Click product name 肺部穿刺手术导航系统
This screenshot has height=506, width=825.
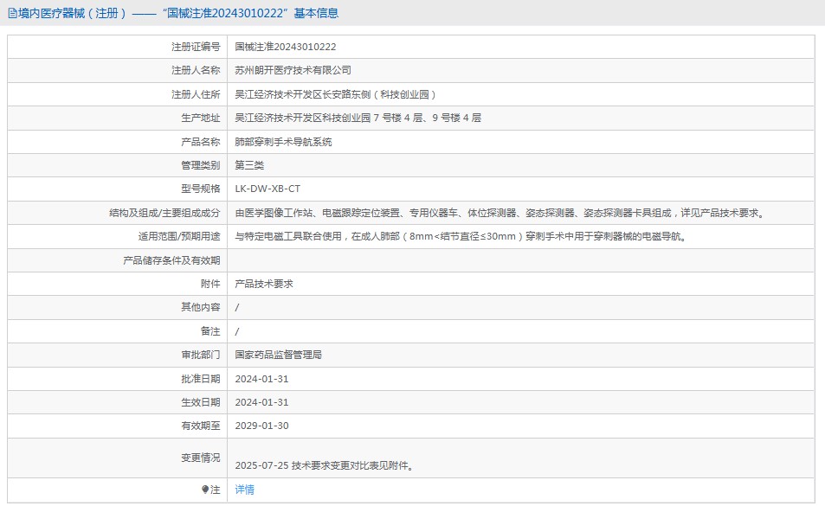pos(283,142)
